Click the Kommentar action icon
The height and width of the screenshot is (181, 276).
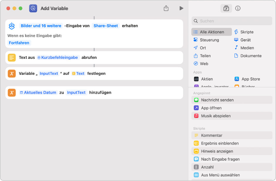pyautogui.click(x=196, y=135)
